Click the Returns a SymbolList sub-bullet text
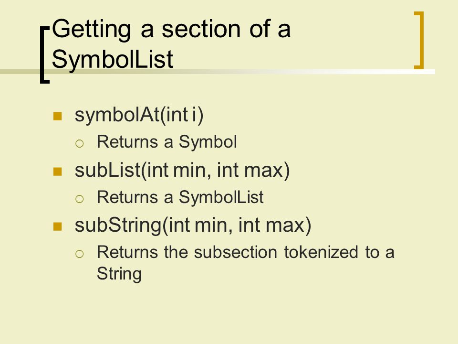Screen dimensions: 458x344 180,197
